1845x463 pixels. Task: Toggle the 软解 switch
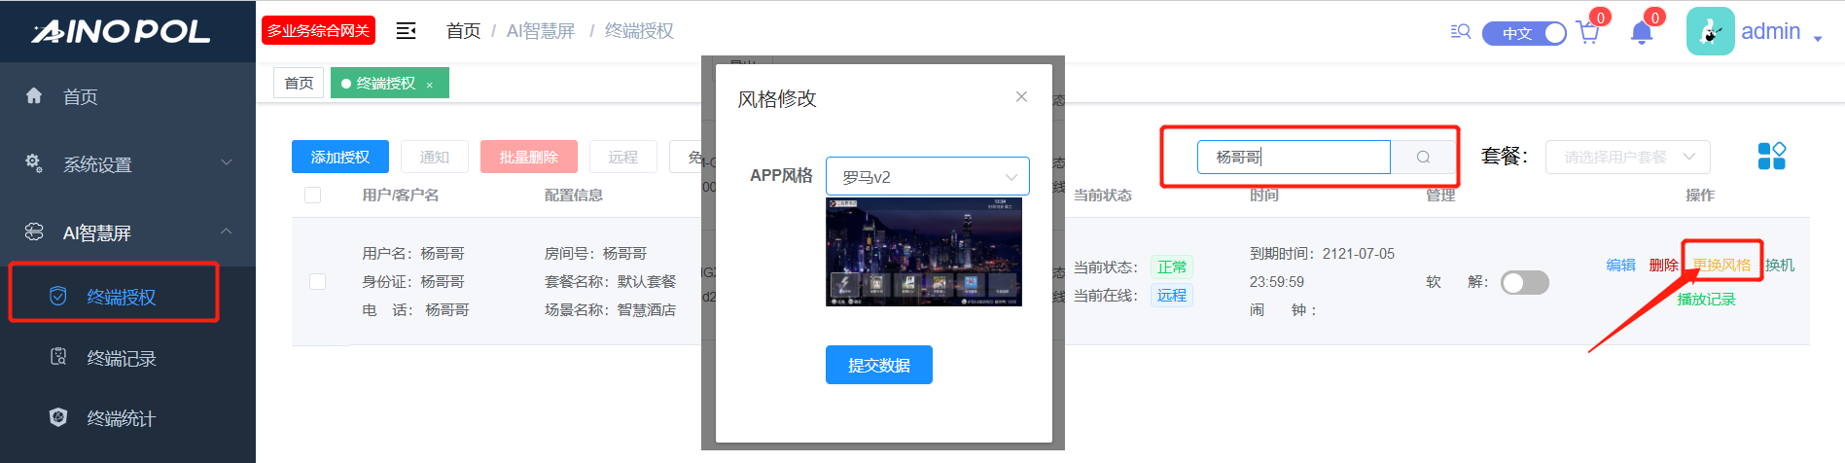(x=1524, y=282)
